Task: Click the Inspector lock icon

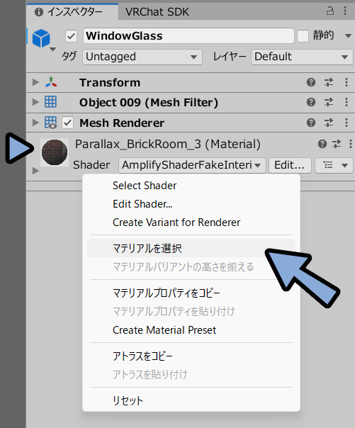Action: pos(330,11)
